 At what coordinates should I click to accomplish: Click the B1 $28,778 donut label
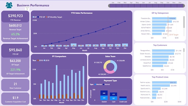pos(98,62)
